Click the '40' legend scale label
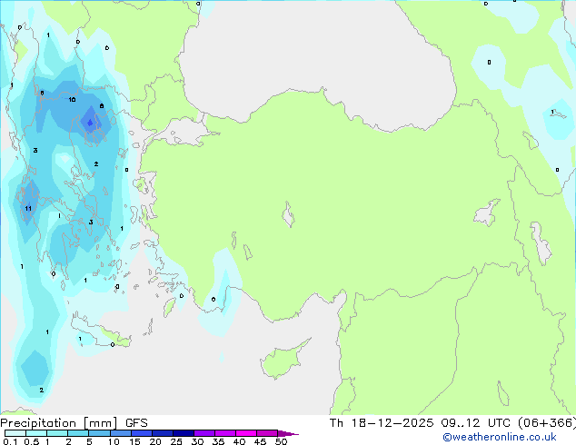Viewport: 576px width, 445px height. pyautogui.click(x=239, y=441)
